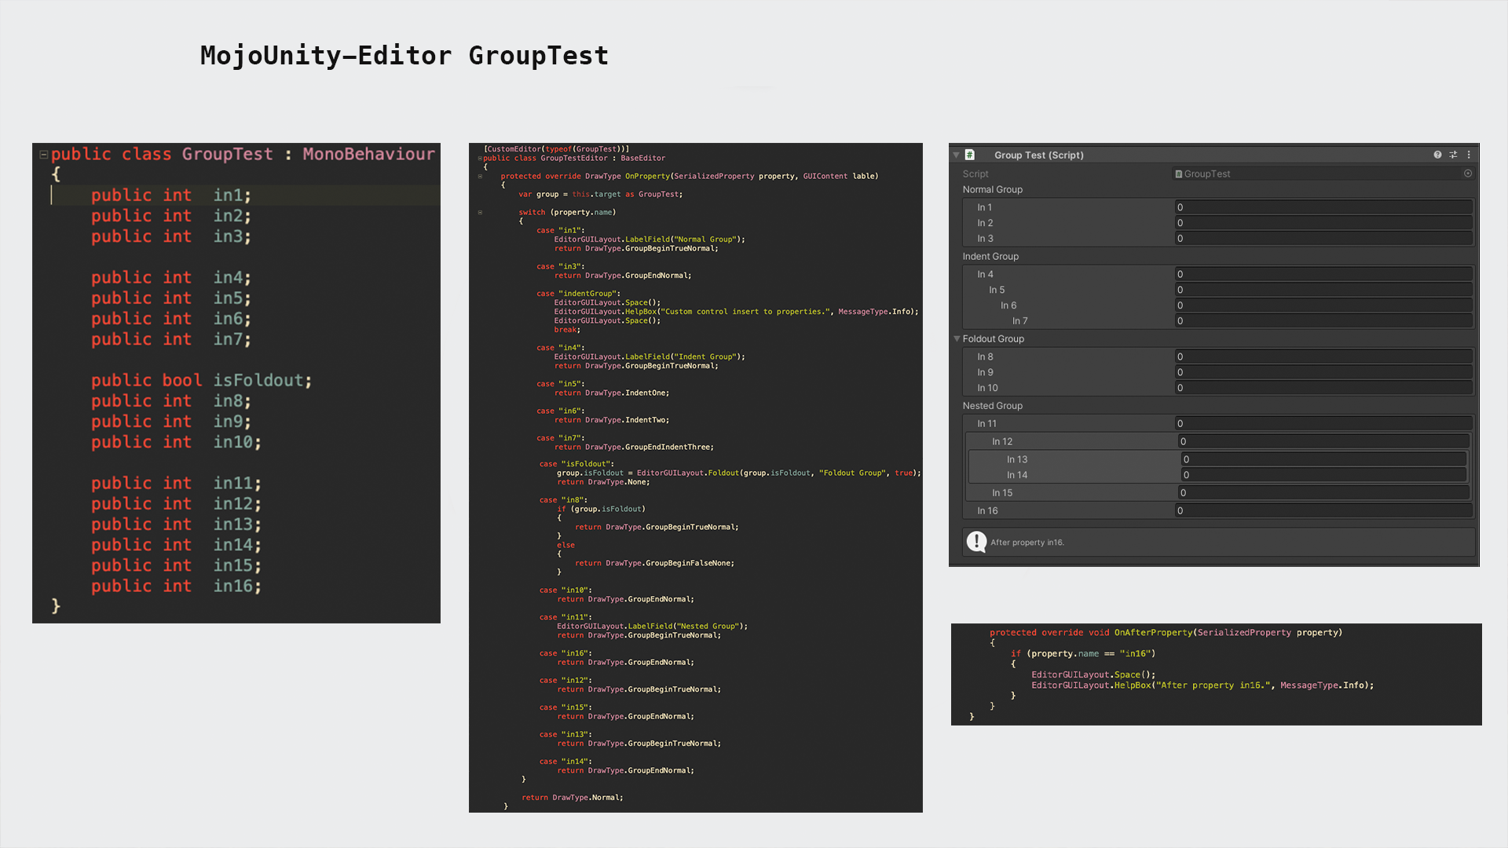The width and height of the screenshot is (1508, 848).
Task: Click the 'public int in1;' code line
Action: pyautogui.click(x=170, y=196)
